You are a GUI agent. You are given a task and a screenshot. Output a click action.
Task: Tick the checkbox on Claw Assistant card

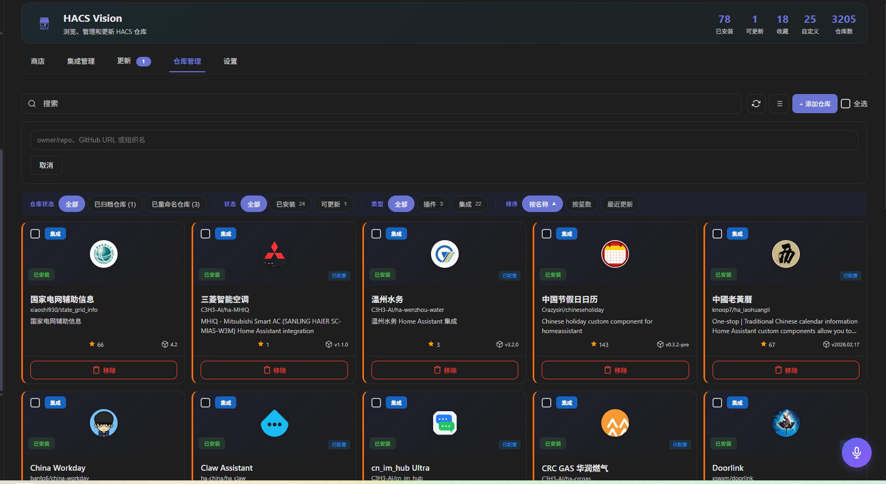point(205,403)
